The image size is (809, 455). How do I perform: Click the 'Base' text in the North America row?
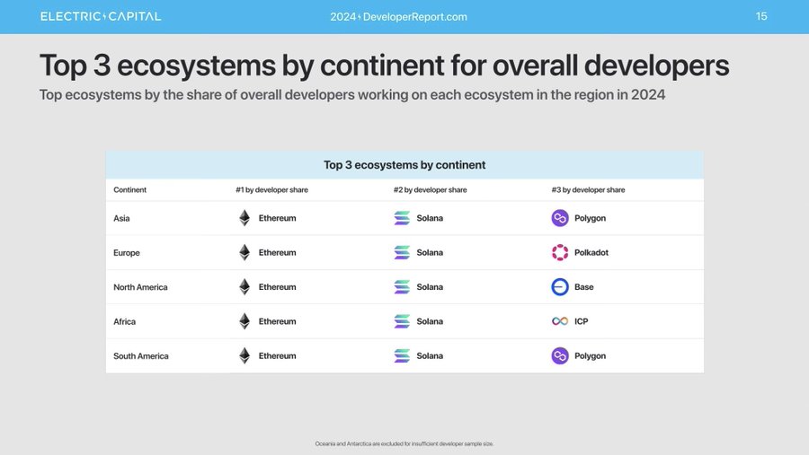pos(584,287)
